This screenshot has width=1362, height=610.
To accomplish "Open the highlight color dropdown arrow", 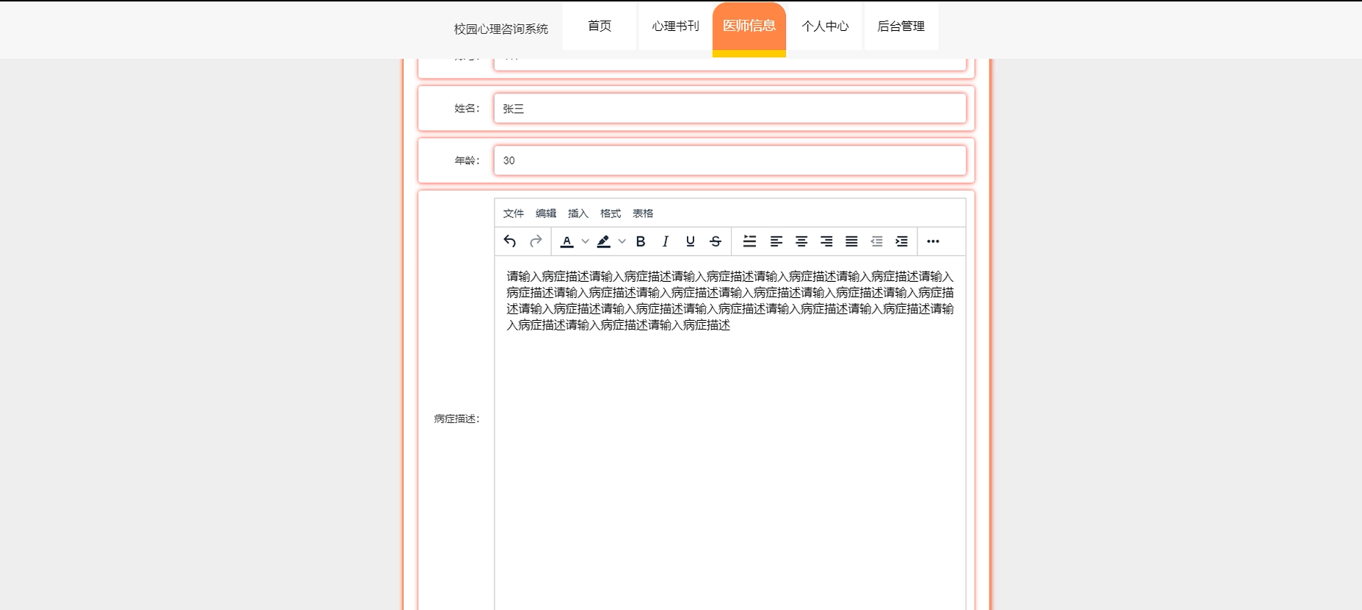I will click(622, 241).
